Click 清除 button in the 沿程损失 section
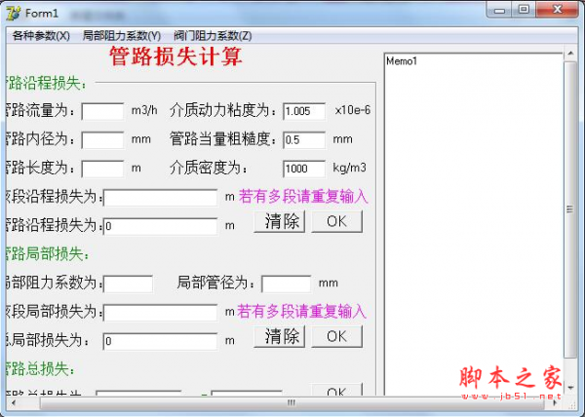The width and height of the screenshot is (585, 417). point(280,221)
